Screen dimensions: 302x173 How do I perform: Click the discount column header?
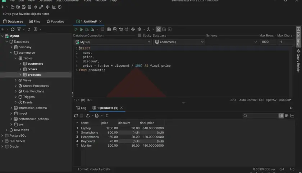pos(129,123)
